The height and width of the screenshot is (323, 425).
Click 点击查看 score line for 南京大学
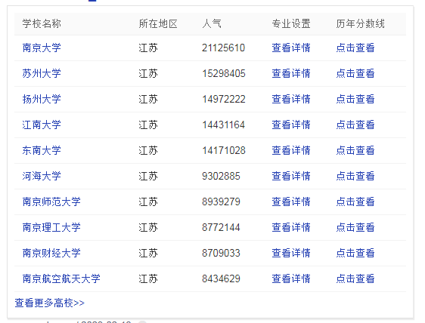click(x=355, y=48)
